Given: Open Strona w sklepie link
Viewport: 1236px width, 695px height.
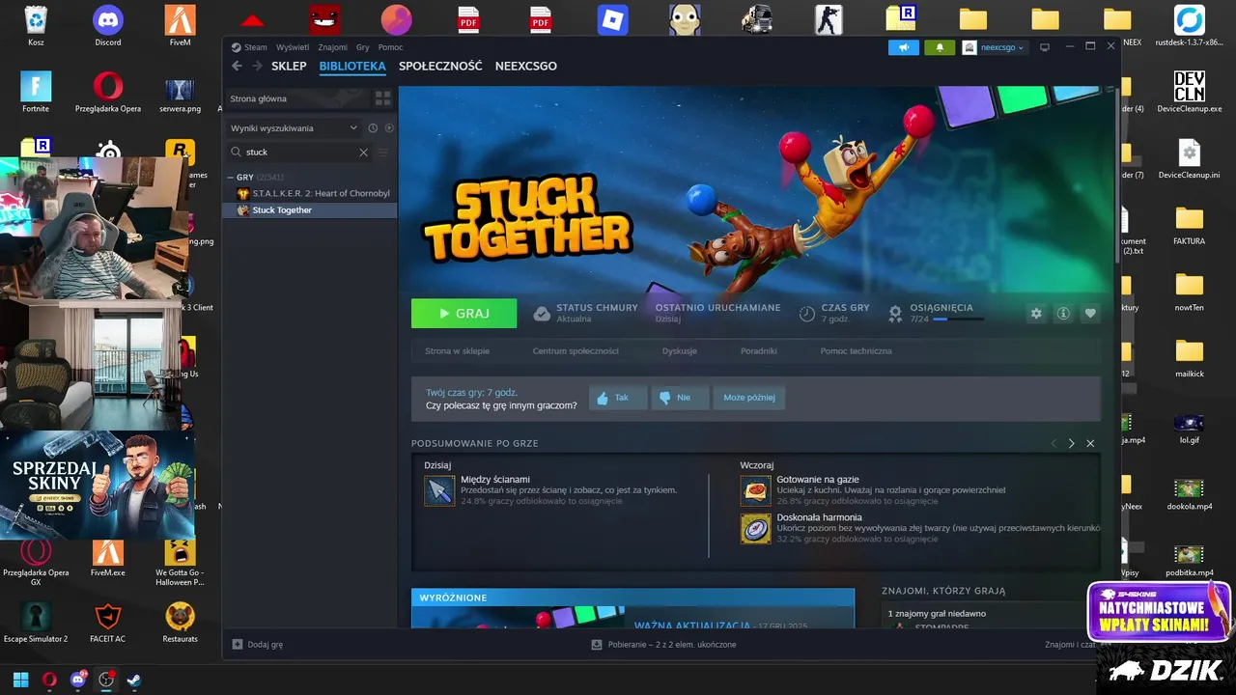Looking at the screenshot, I should click(x=457, y=351).
